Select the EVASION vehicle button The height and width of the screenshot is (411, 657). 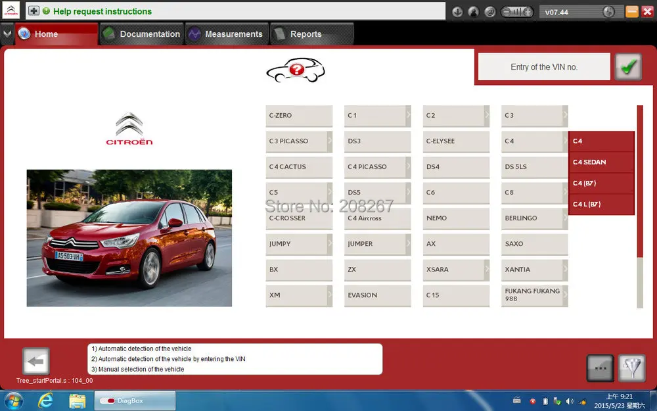pos(378,295)
